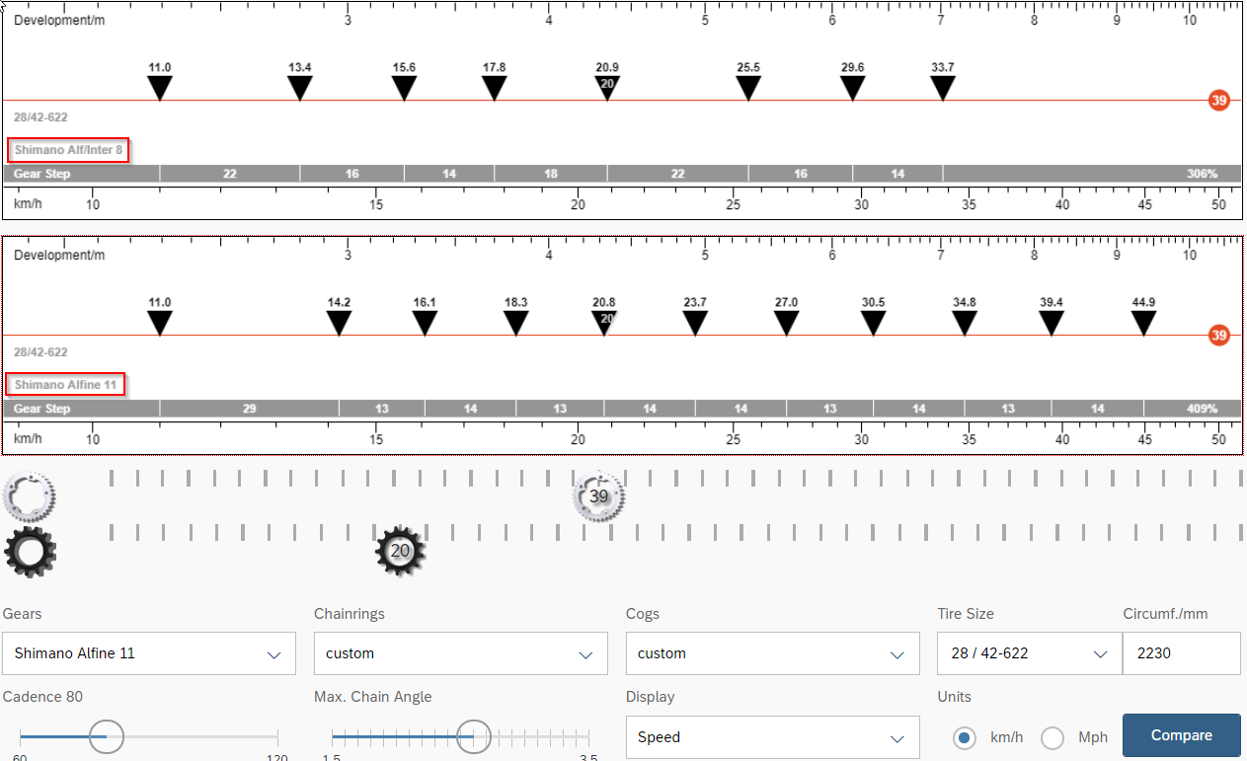This screenshot has height=761, width=1247.
Task: Click Development/m label in bottom chart
Action: click(x=59, y=256)
